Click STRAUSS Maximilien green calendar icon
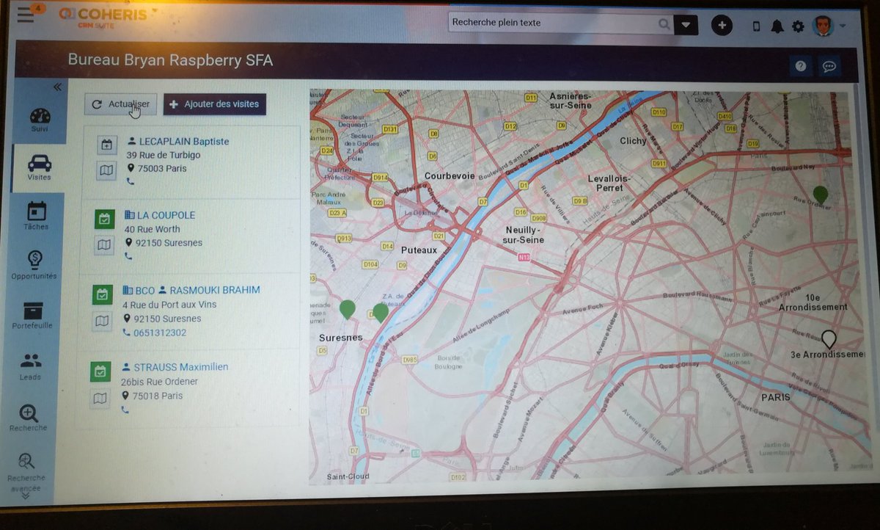 100,371
